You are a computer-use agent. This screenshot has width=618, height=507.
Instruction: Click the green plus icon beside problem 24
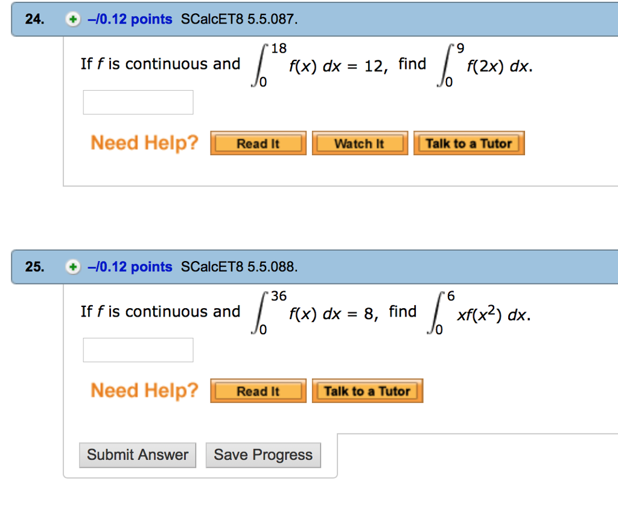point(72,19)
